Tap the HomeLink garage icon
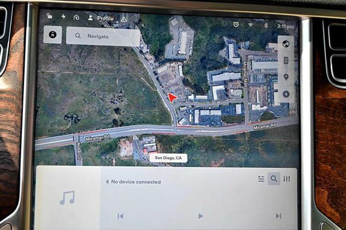This screenshot has width=346, height=230. [76, 17]
